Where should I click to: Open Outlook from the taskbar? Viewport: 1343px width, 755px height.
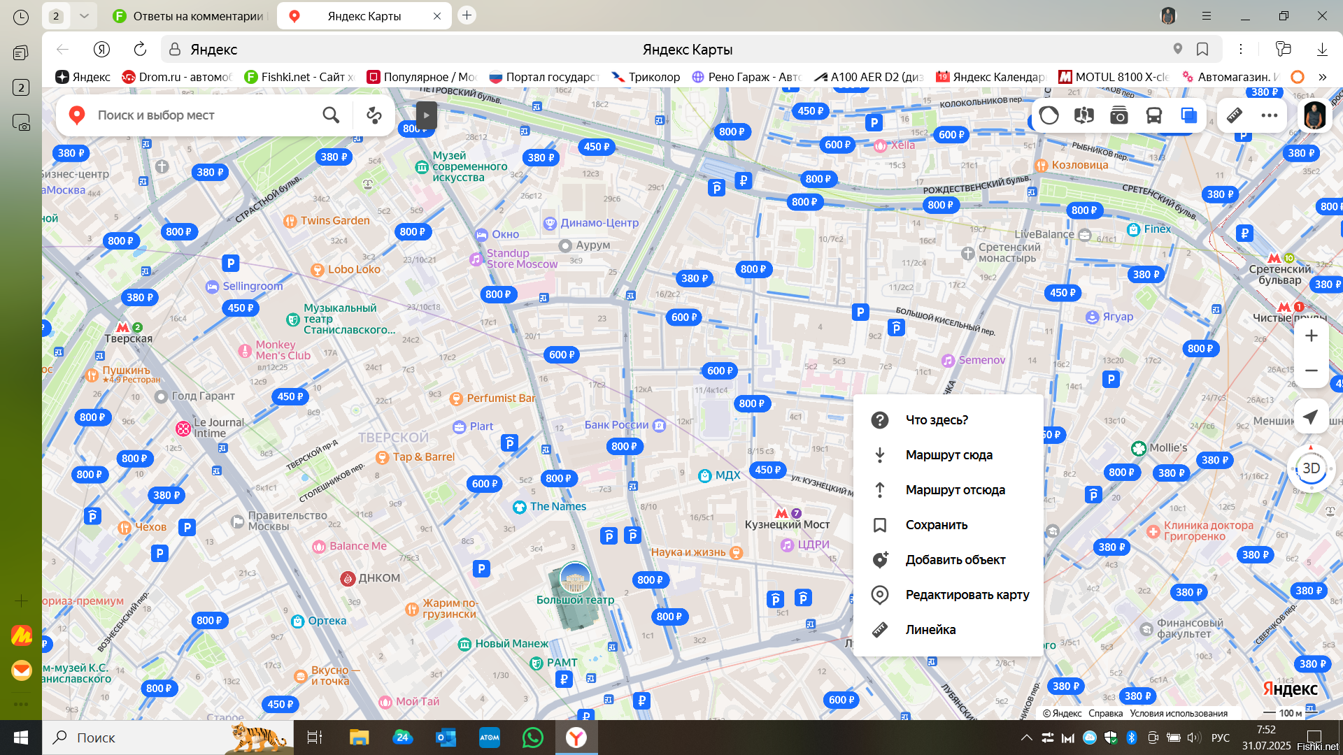click(446, 738)
